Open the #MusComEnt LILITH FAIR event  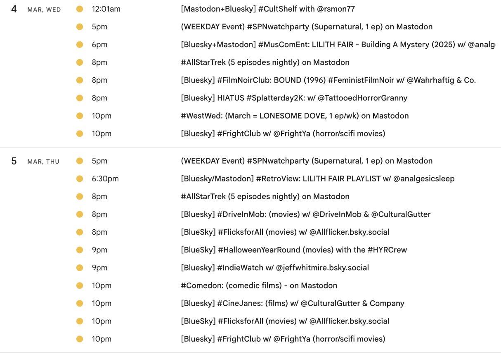pyautogui.click(x=337, y=45)
